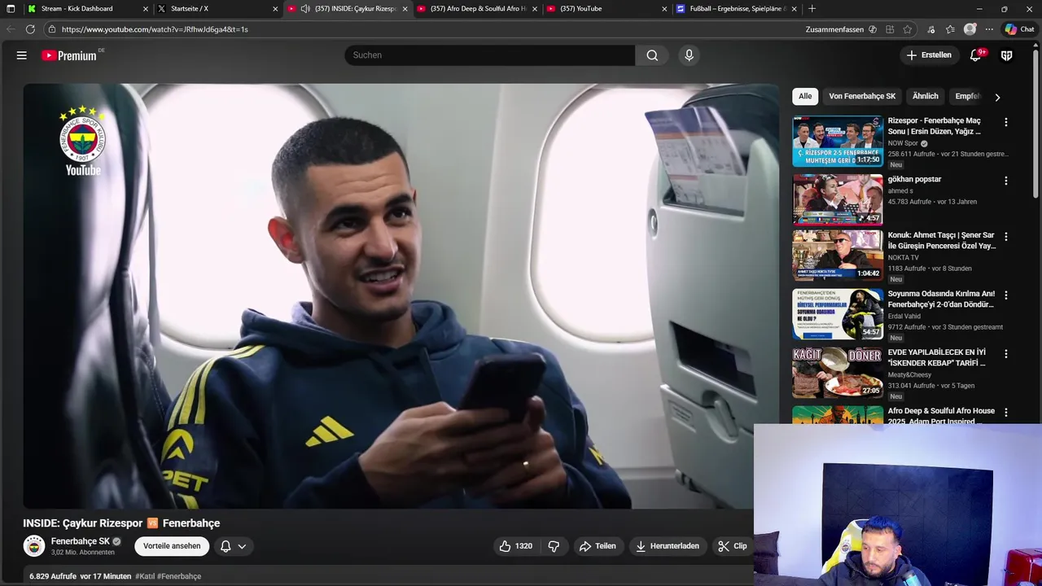Click the Suchen search field

coord(489,55)
